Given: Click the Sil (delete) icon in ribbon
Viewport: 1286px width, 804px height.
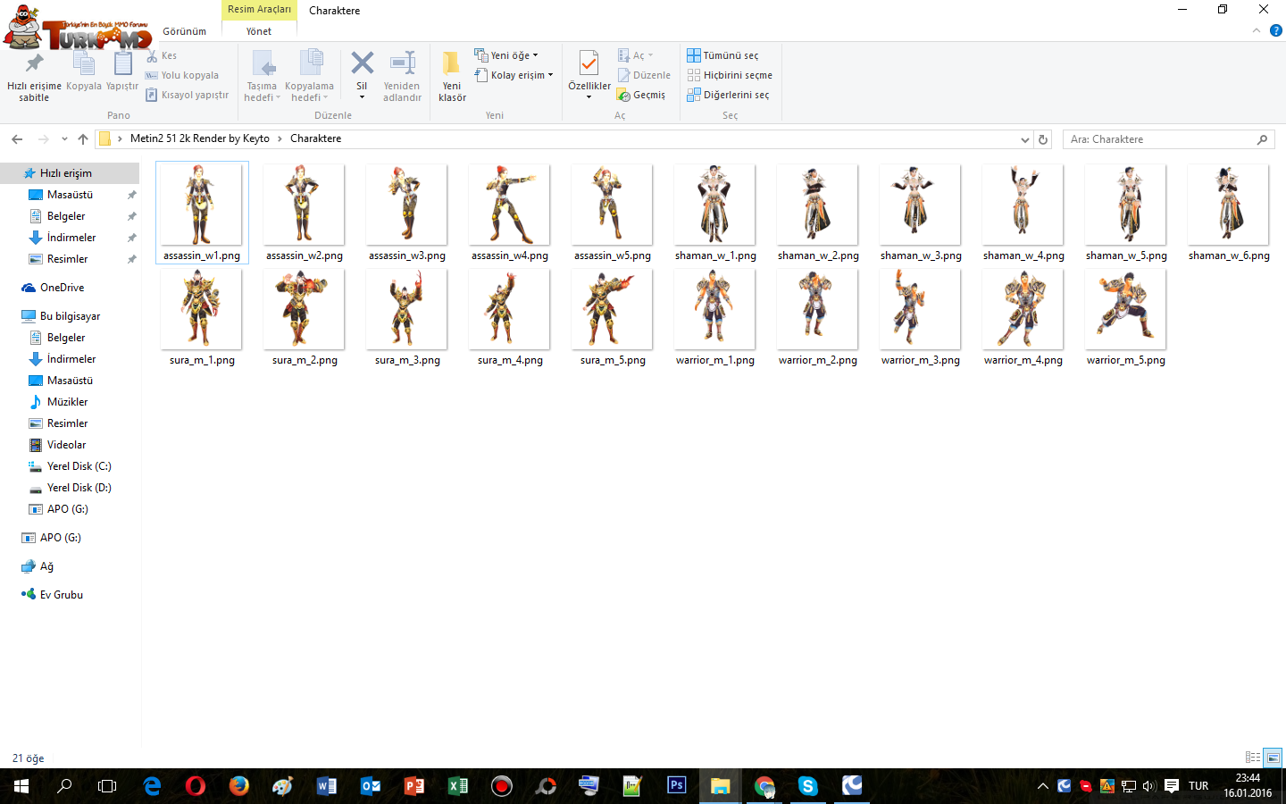Looking at the screenshot, I should pyautogui.click(x=362, y=63).
